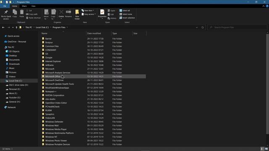Click Invert selection in ribbon
The width and height of the screenshot is (269, 151).
coord(127,18)
